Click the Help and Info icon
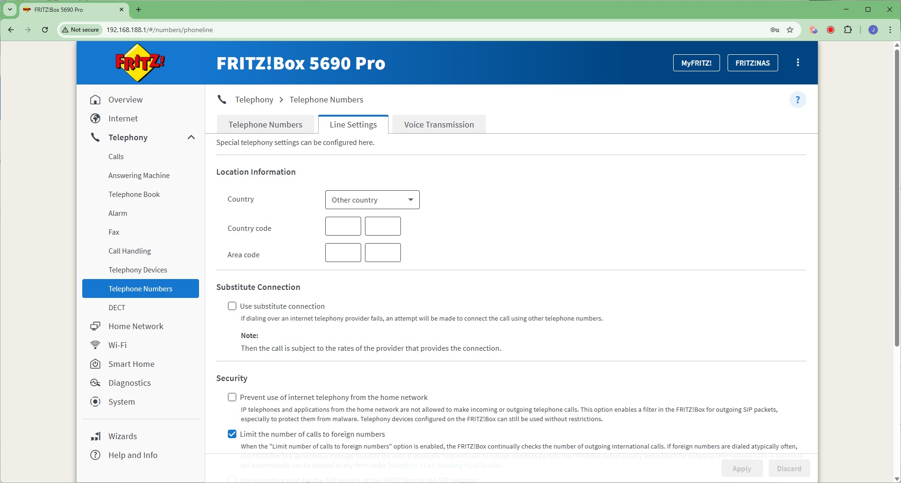 (x=95, y=455)
